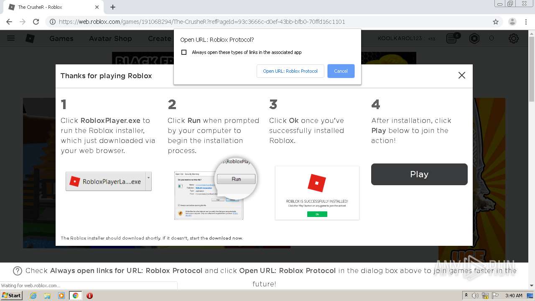Open dropdown arrow beside RobloxPlayerLauncher.exe
Screen dimensions: 535x301
[148, 181]
